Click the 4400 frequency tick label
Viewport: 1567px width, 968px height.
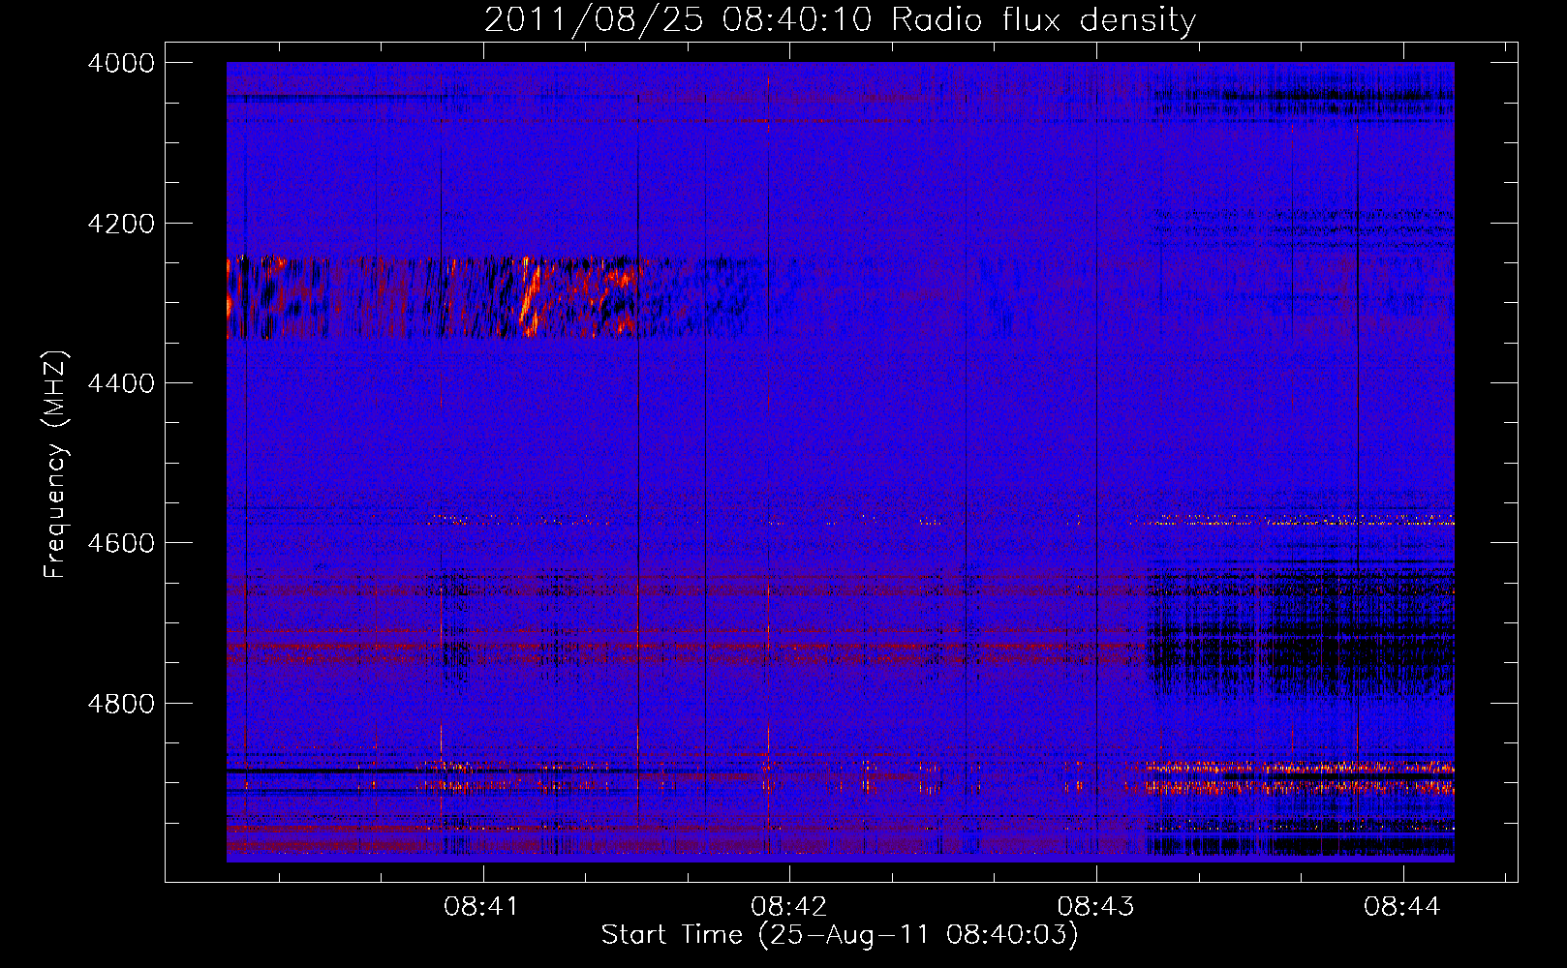pos(121,383)
